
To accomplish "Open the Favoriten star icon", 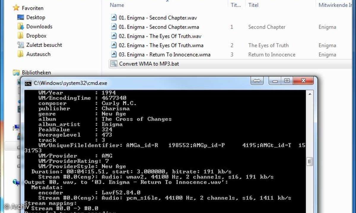I will tap(16, 8).
